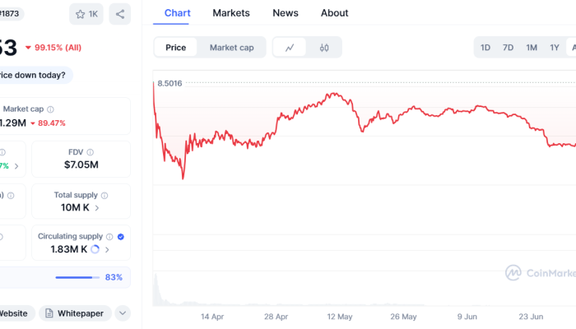The height and width of the screenshot is (329, 576).
Task: Open the News tab
Action: 286,13
